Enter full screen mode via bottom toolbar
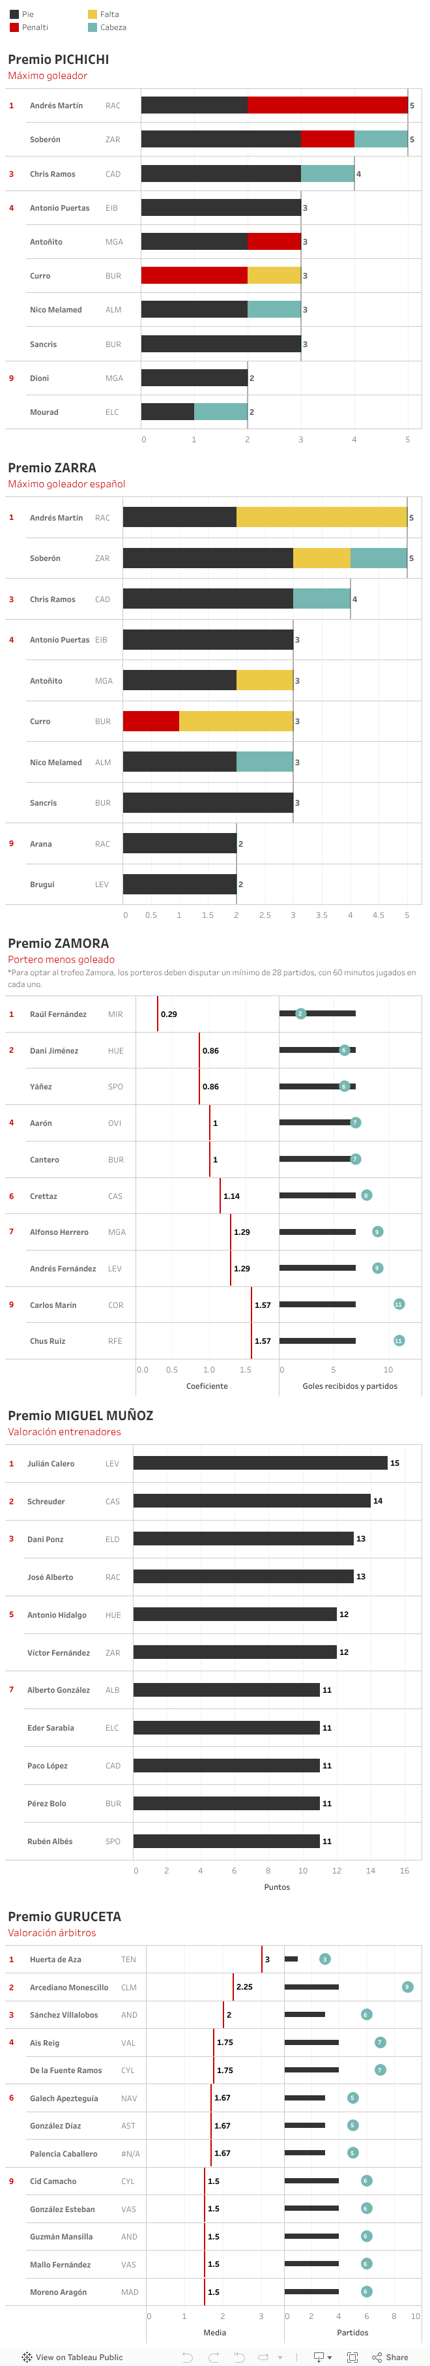The height and width of the screenshot is (2366, 430). [x=352, y=2357]
